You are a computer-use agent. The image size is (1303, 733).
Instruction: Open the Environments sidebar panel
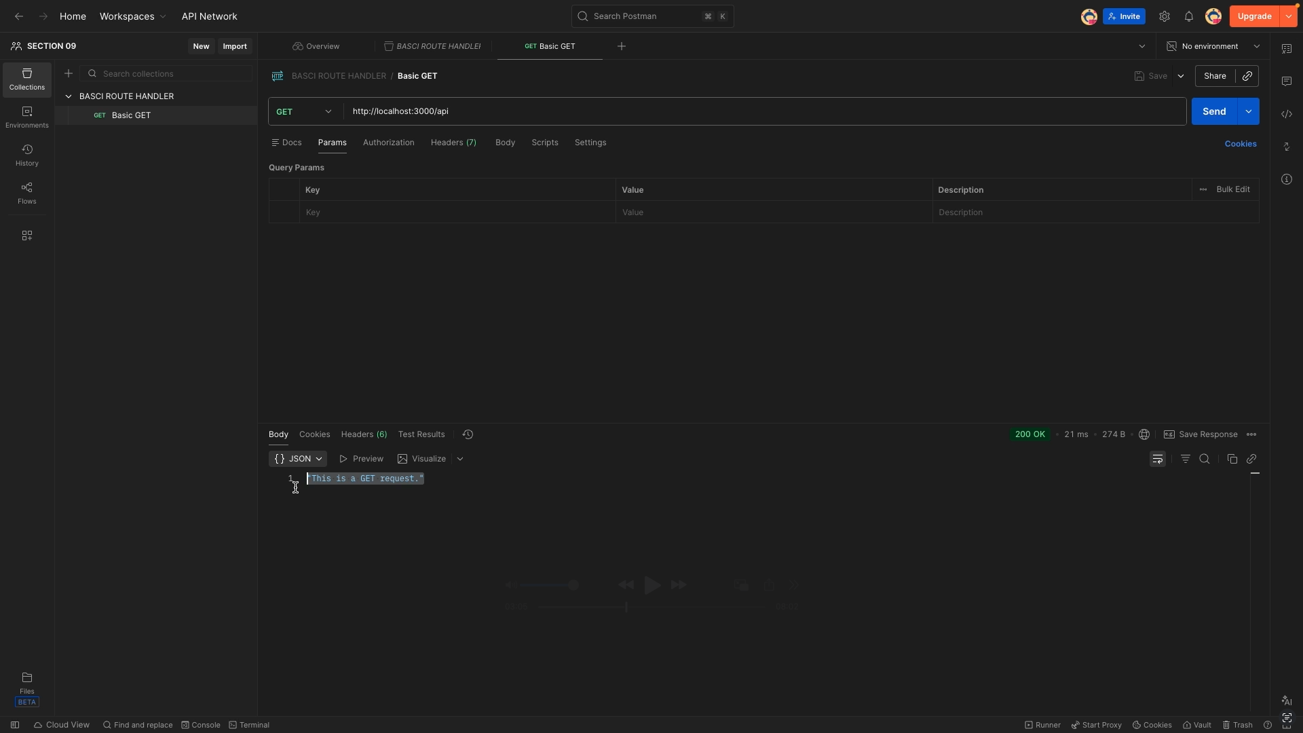click(27, 117)
